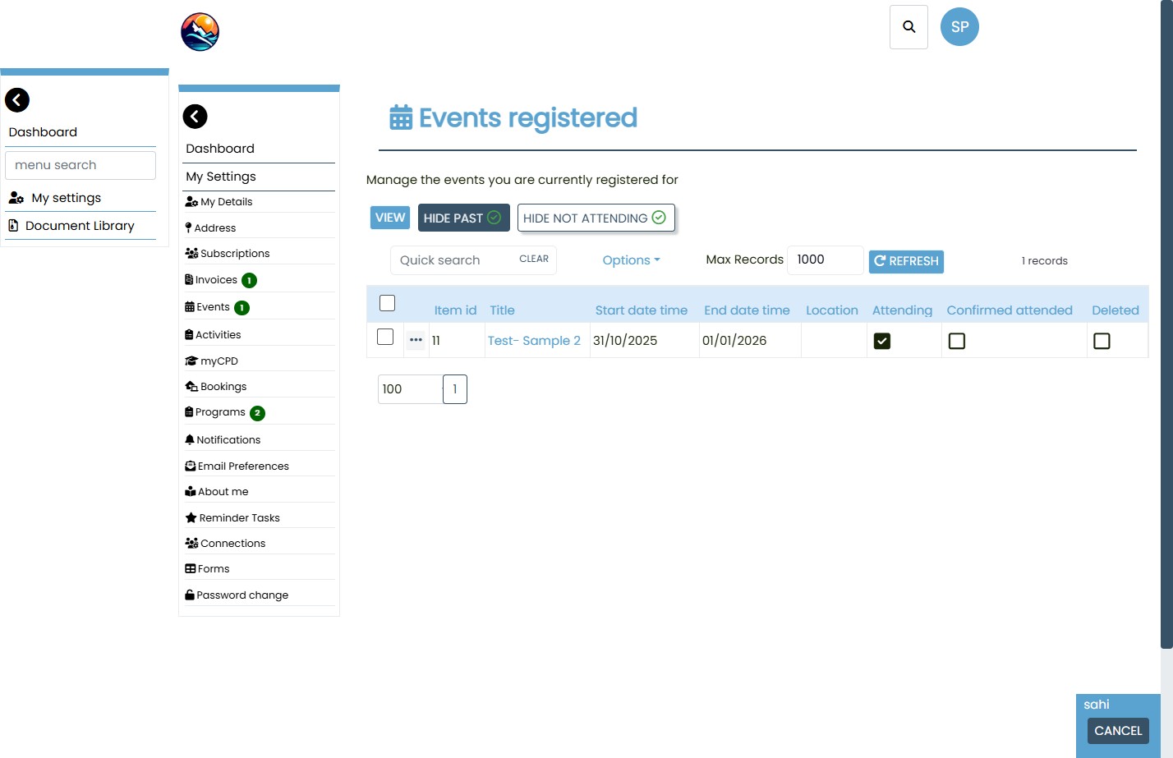Open the SP user avatar menu

pyautogui.click(x=959, y=27)
